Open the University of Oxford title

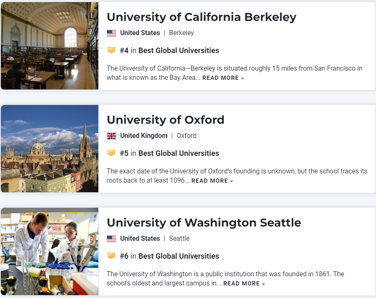pyautogui.click(x=166, y=120)
